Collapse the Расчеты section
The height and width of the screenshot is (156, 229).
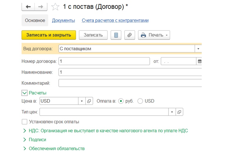(24, 93)
